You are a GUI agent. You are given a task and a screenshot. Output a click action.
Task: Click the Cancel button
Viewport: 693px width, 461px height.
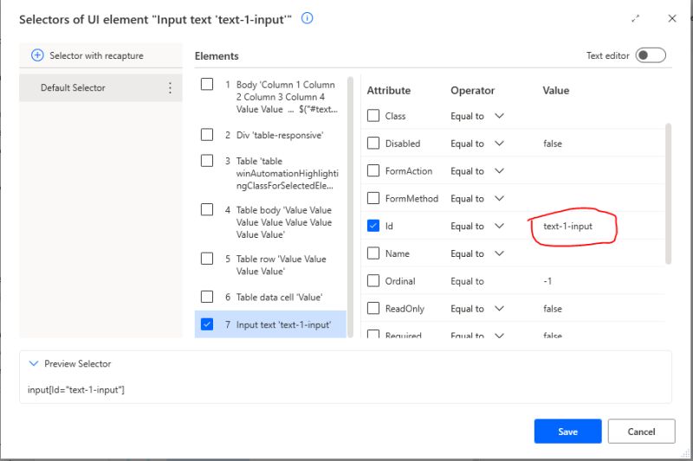tap(641, 432)
